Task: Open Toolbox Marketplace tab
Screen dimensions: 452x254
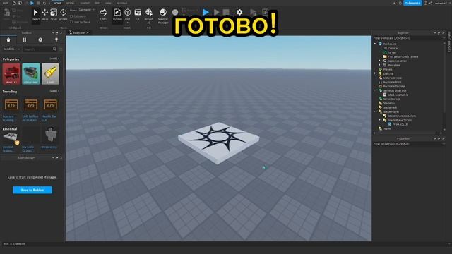Action: (8, 40)
